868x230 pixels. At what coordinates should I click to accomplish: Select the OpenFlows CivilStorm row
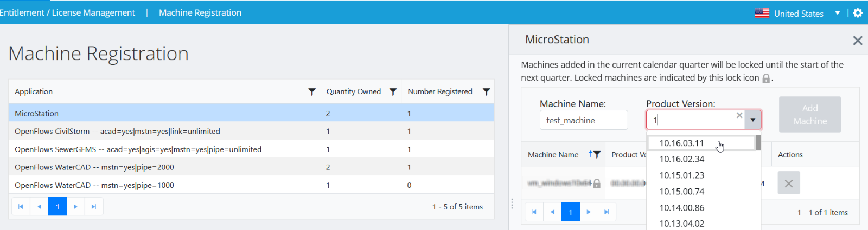251,131
